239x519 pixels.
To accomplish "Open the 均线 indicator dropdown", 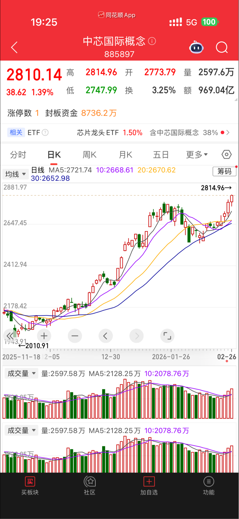I will pos(16,174).
